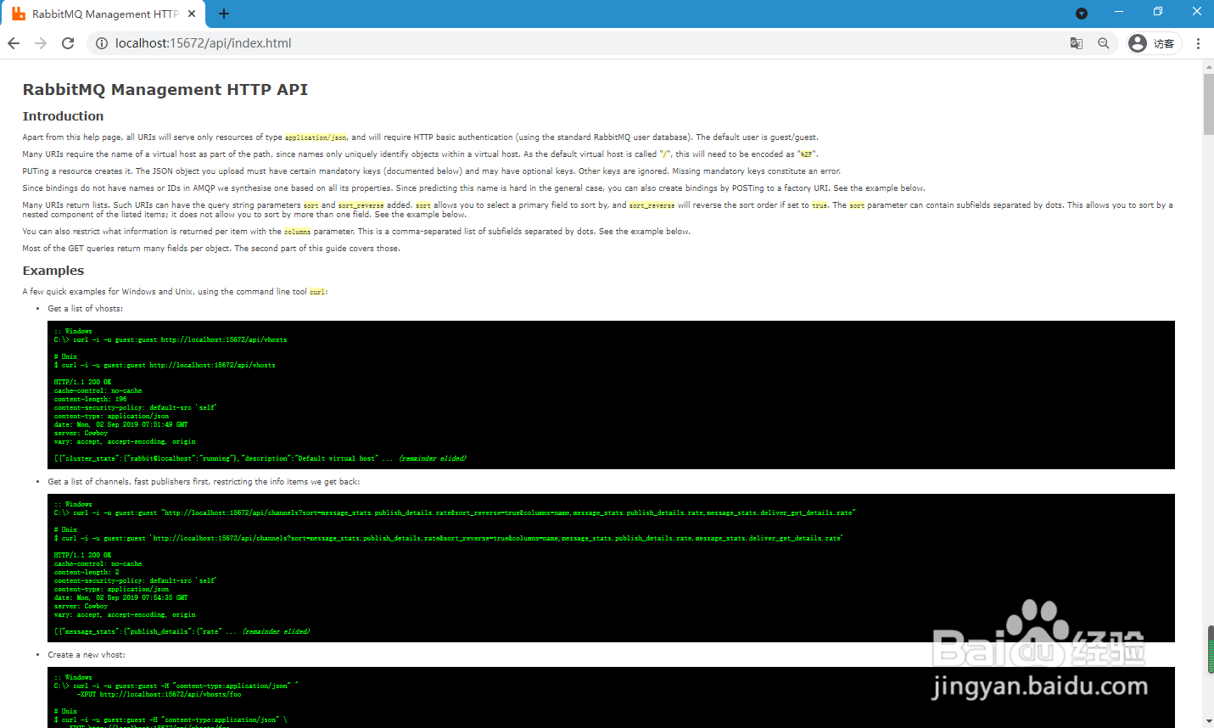Open the zoom magnifier icon

coord(1104,43)
